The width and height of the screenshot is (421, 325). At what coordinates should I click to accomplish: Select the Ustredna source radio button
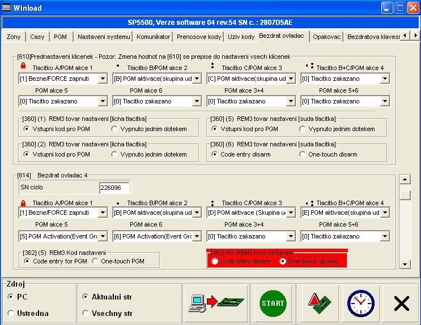pos(11,313)
